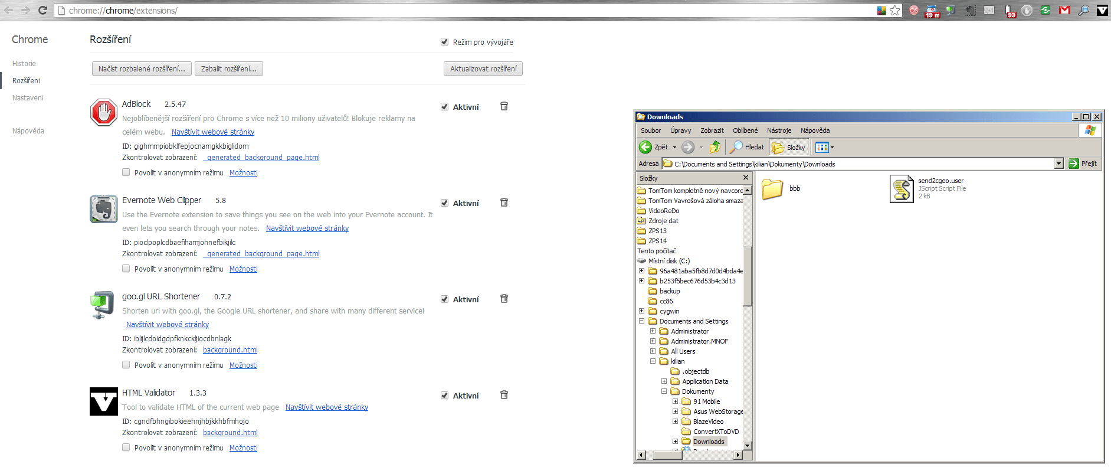Disable Evernote Web Clipper Aktivní checkbox
The height and width of the screenshot is (467, 1111).
point(444,203)
